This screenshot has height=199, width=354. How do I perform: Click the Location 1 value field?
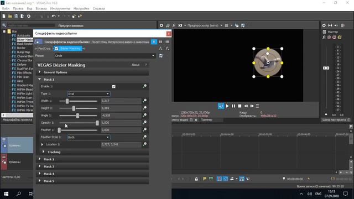(121, 144)
